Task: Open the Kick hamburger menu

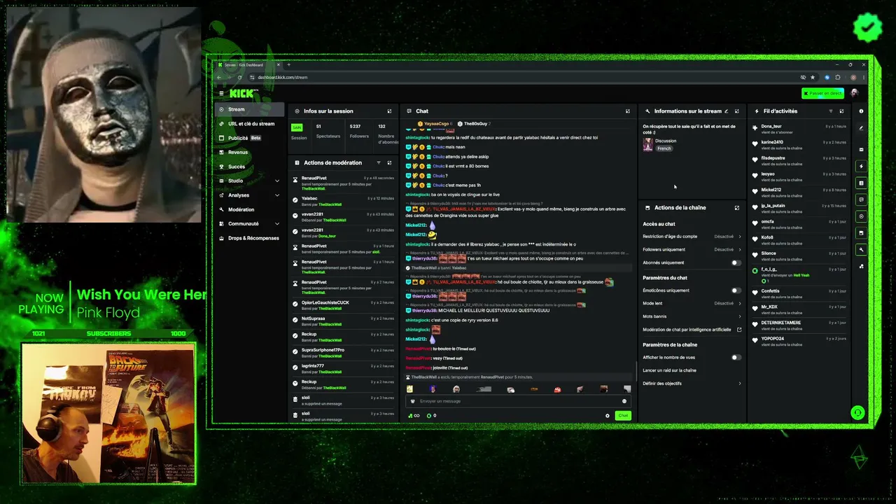Action: [221, 93]
